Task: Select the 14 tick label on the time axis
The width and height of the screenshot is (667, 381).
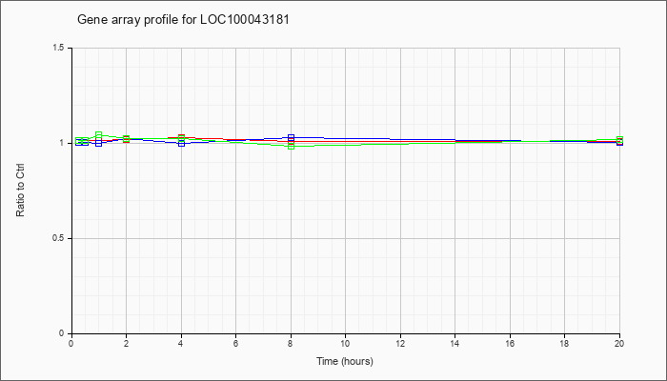Action: click(455, 343)
